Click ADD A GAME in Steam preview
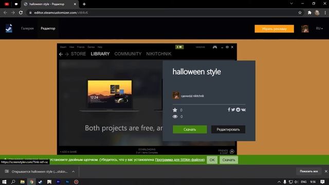The width and height of the screenshot is (329, 185). click(x=68, y=152)
